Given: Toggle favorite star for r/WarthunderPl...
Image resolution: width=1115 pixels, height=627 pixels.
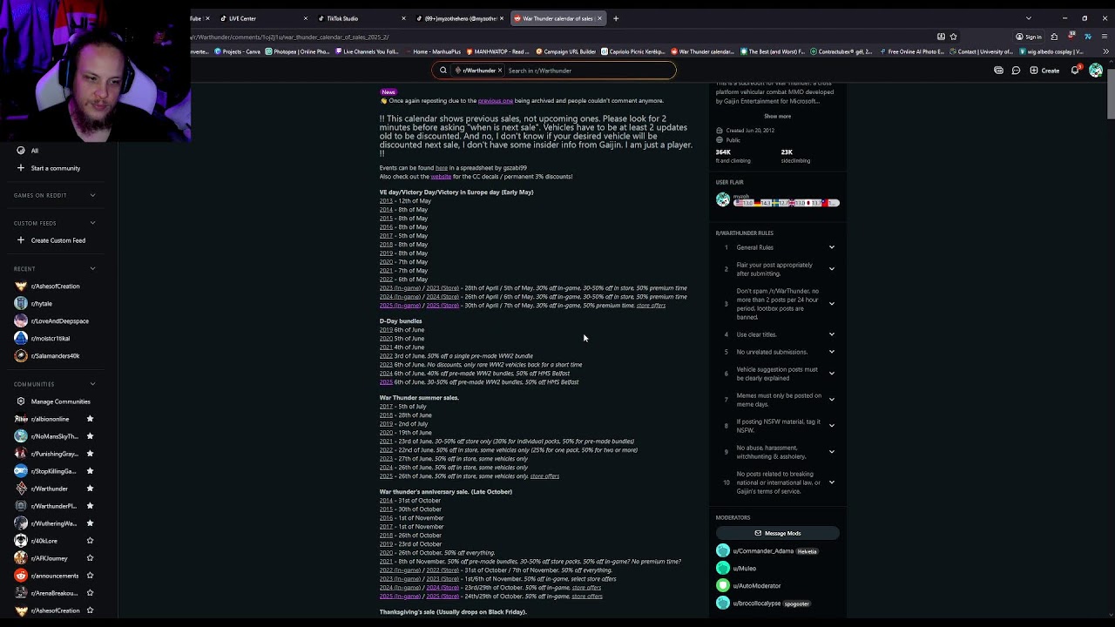Looking at the screenshot, I should click(x=90, y=506).
